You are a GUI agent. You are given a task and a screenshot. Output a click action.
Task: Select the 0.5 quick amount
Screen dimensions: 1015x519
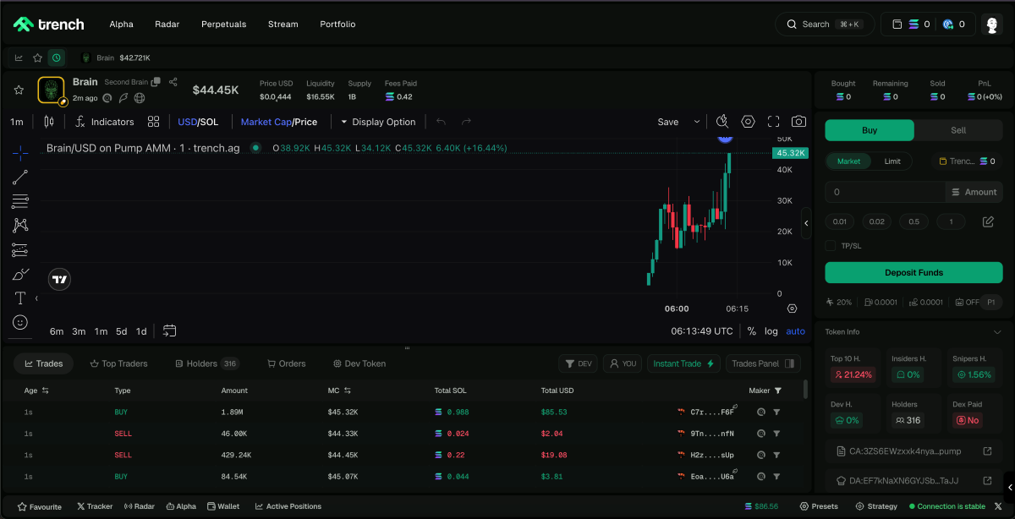pyautogui.click(x=913, y=222)
